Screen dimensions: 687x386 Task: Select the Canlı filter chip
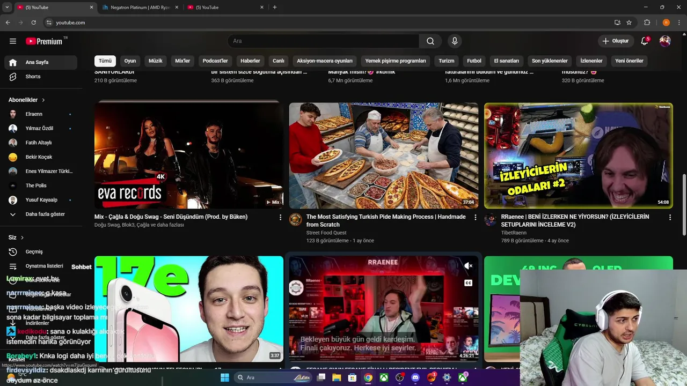click(x=279, y=61)
